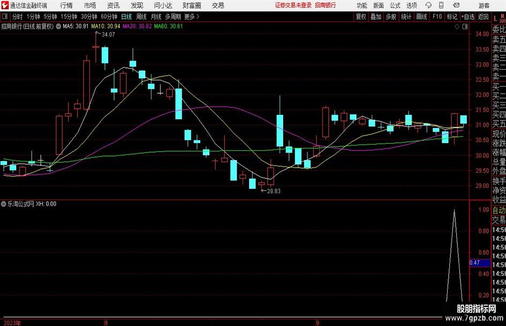Toggle the left sidebar panel icon
Screen dimensions: 506x326
5,17
